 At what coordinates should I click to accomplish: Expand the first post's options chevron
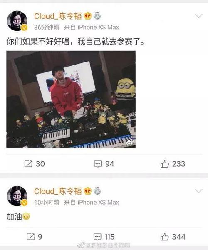[x=198, y=16]
